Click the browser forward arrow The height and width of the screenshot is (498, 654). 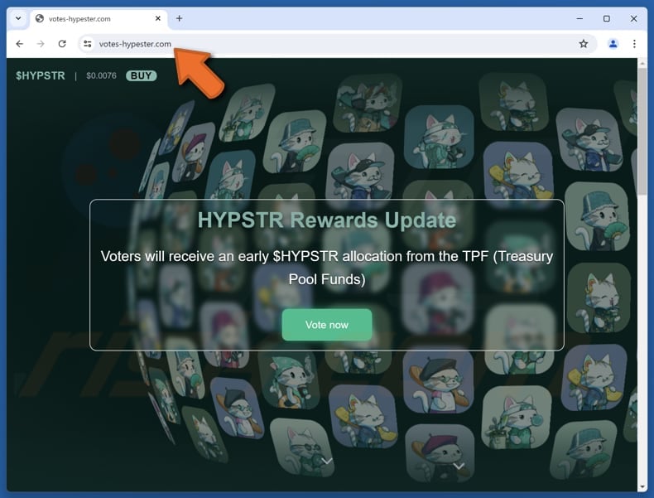(41, 44)
